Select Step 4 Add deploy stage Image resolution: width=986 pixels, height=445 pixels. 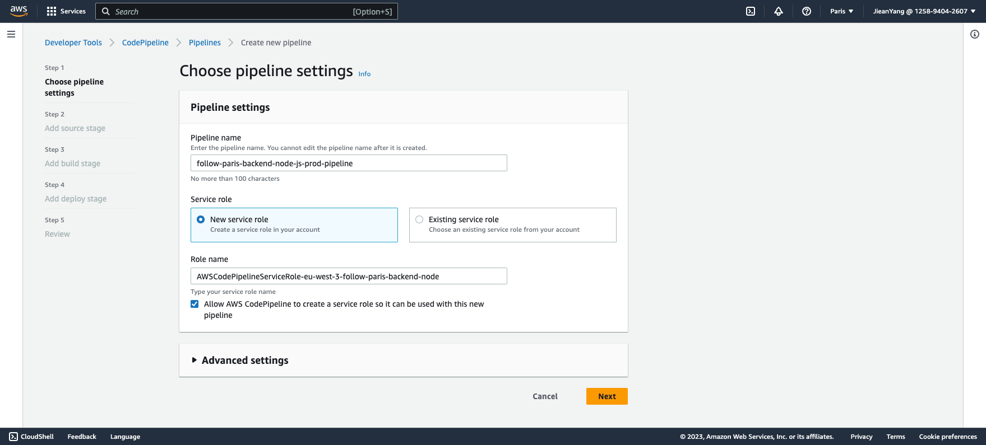(76, 199)
